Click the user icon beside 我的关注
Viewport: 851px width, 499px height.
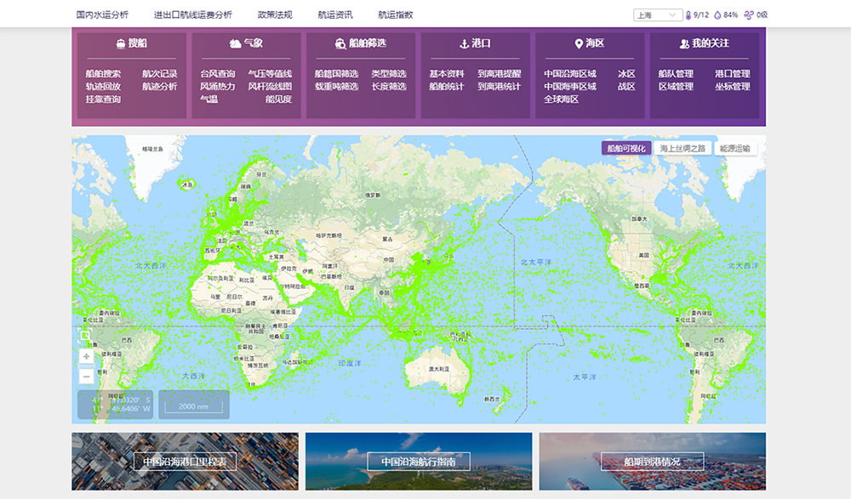pos(684,43)
